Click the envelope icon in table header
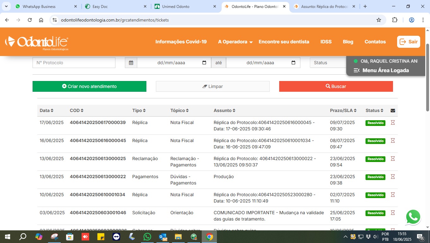This screenshot has width=430, height=243. click(393, 111)
